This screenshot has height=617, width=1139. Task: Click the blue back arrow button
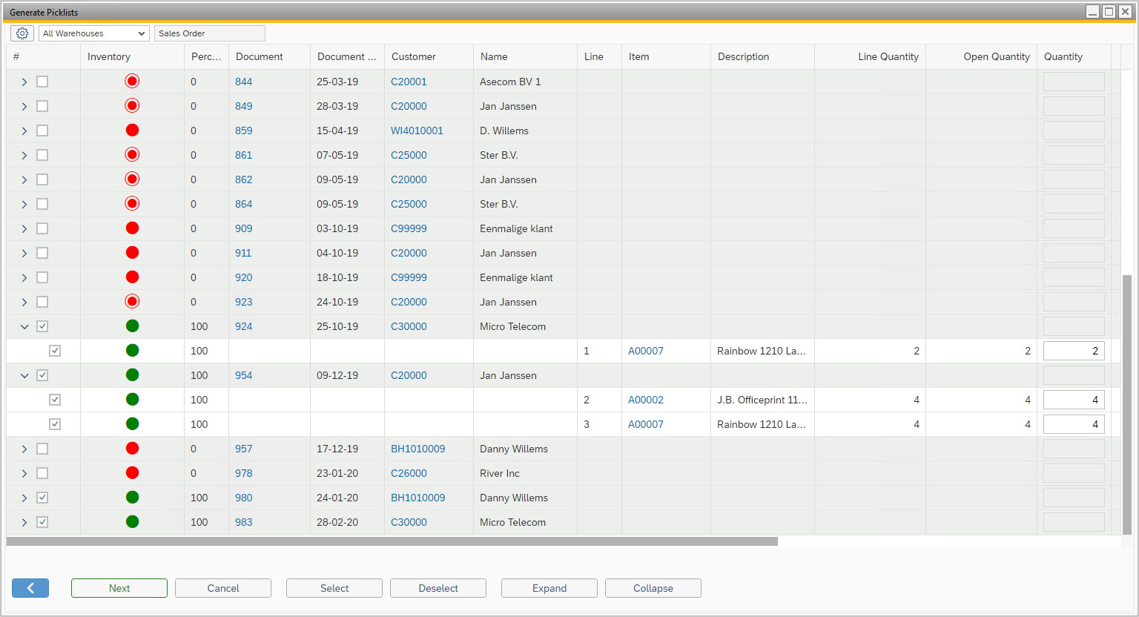[30, 588]
